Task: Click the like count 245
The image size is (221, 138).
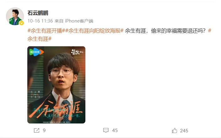Action: (184, 131)
